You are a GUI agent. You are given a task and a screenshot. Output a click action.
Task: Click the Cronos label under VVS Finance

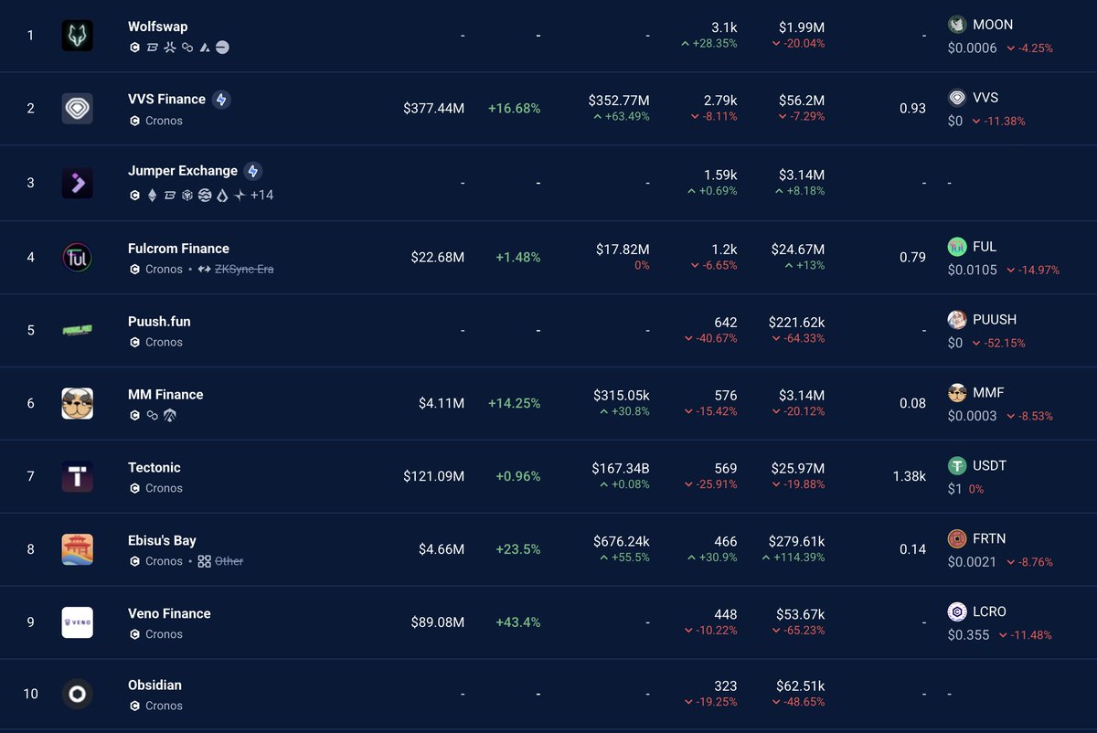164,121
